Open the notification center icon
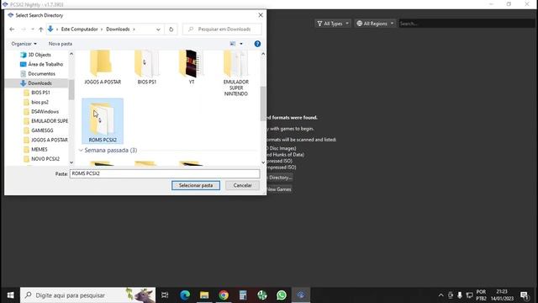 pos(525,295)
